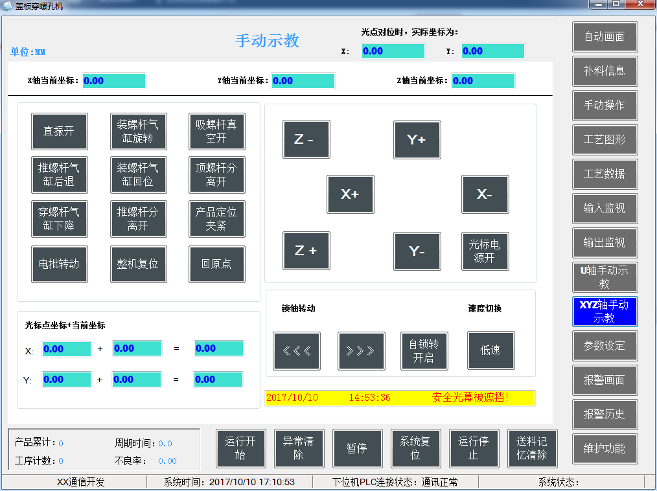Viewport: 657px width, 491px height.
Task: Enable 自锁转开启 (self-lock rotation)
Action: (426, 350)
